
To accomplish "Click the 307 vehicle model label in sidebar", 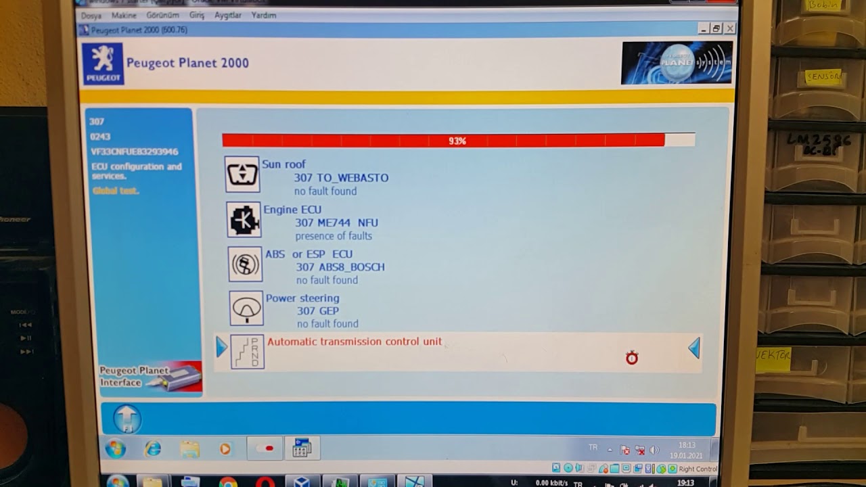I will (x=97, y=122).
